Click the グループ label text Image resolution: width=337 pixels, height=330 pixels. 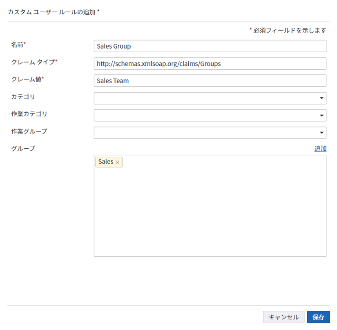(23, 148)
